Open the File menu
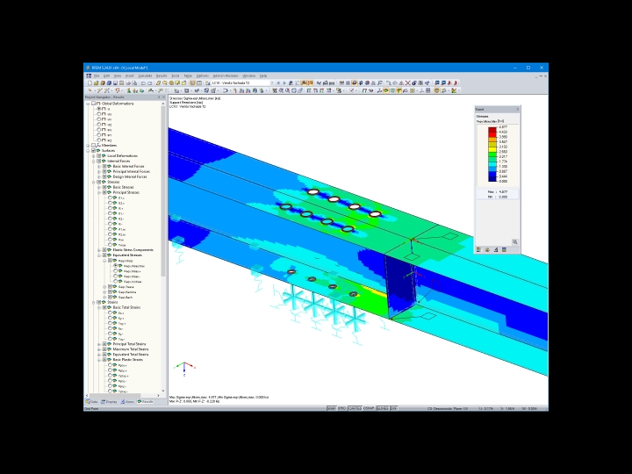Image resolution: width=632 pixels, height=474 pixels. (x=97, y=75)
